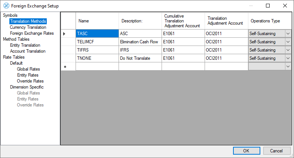The height and width of the screenshot is (158, 294).
Task: Select the Elimination Cash Flow description cell
Action: tap(140, 42)
